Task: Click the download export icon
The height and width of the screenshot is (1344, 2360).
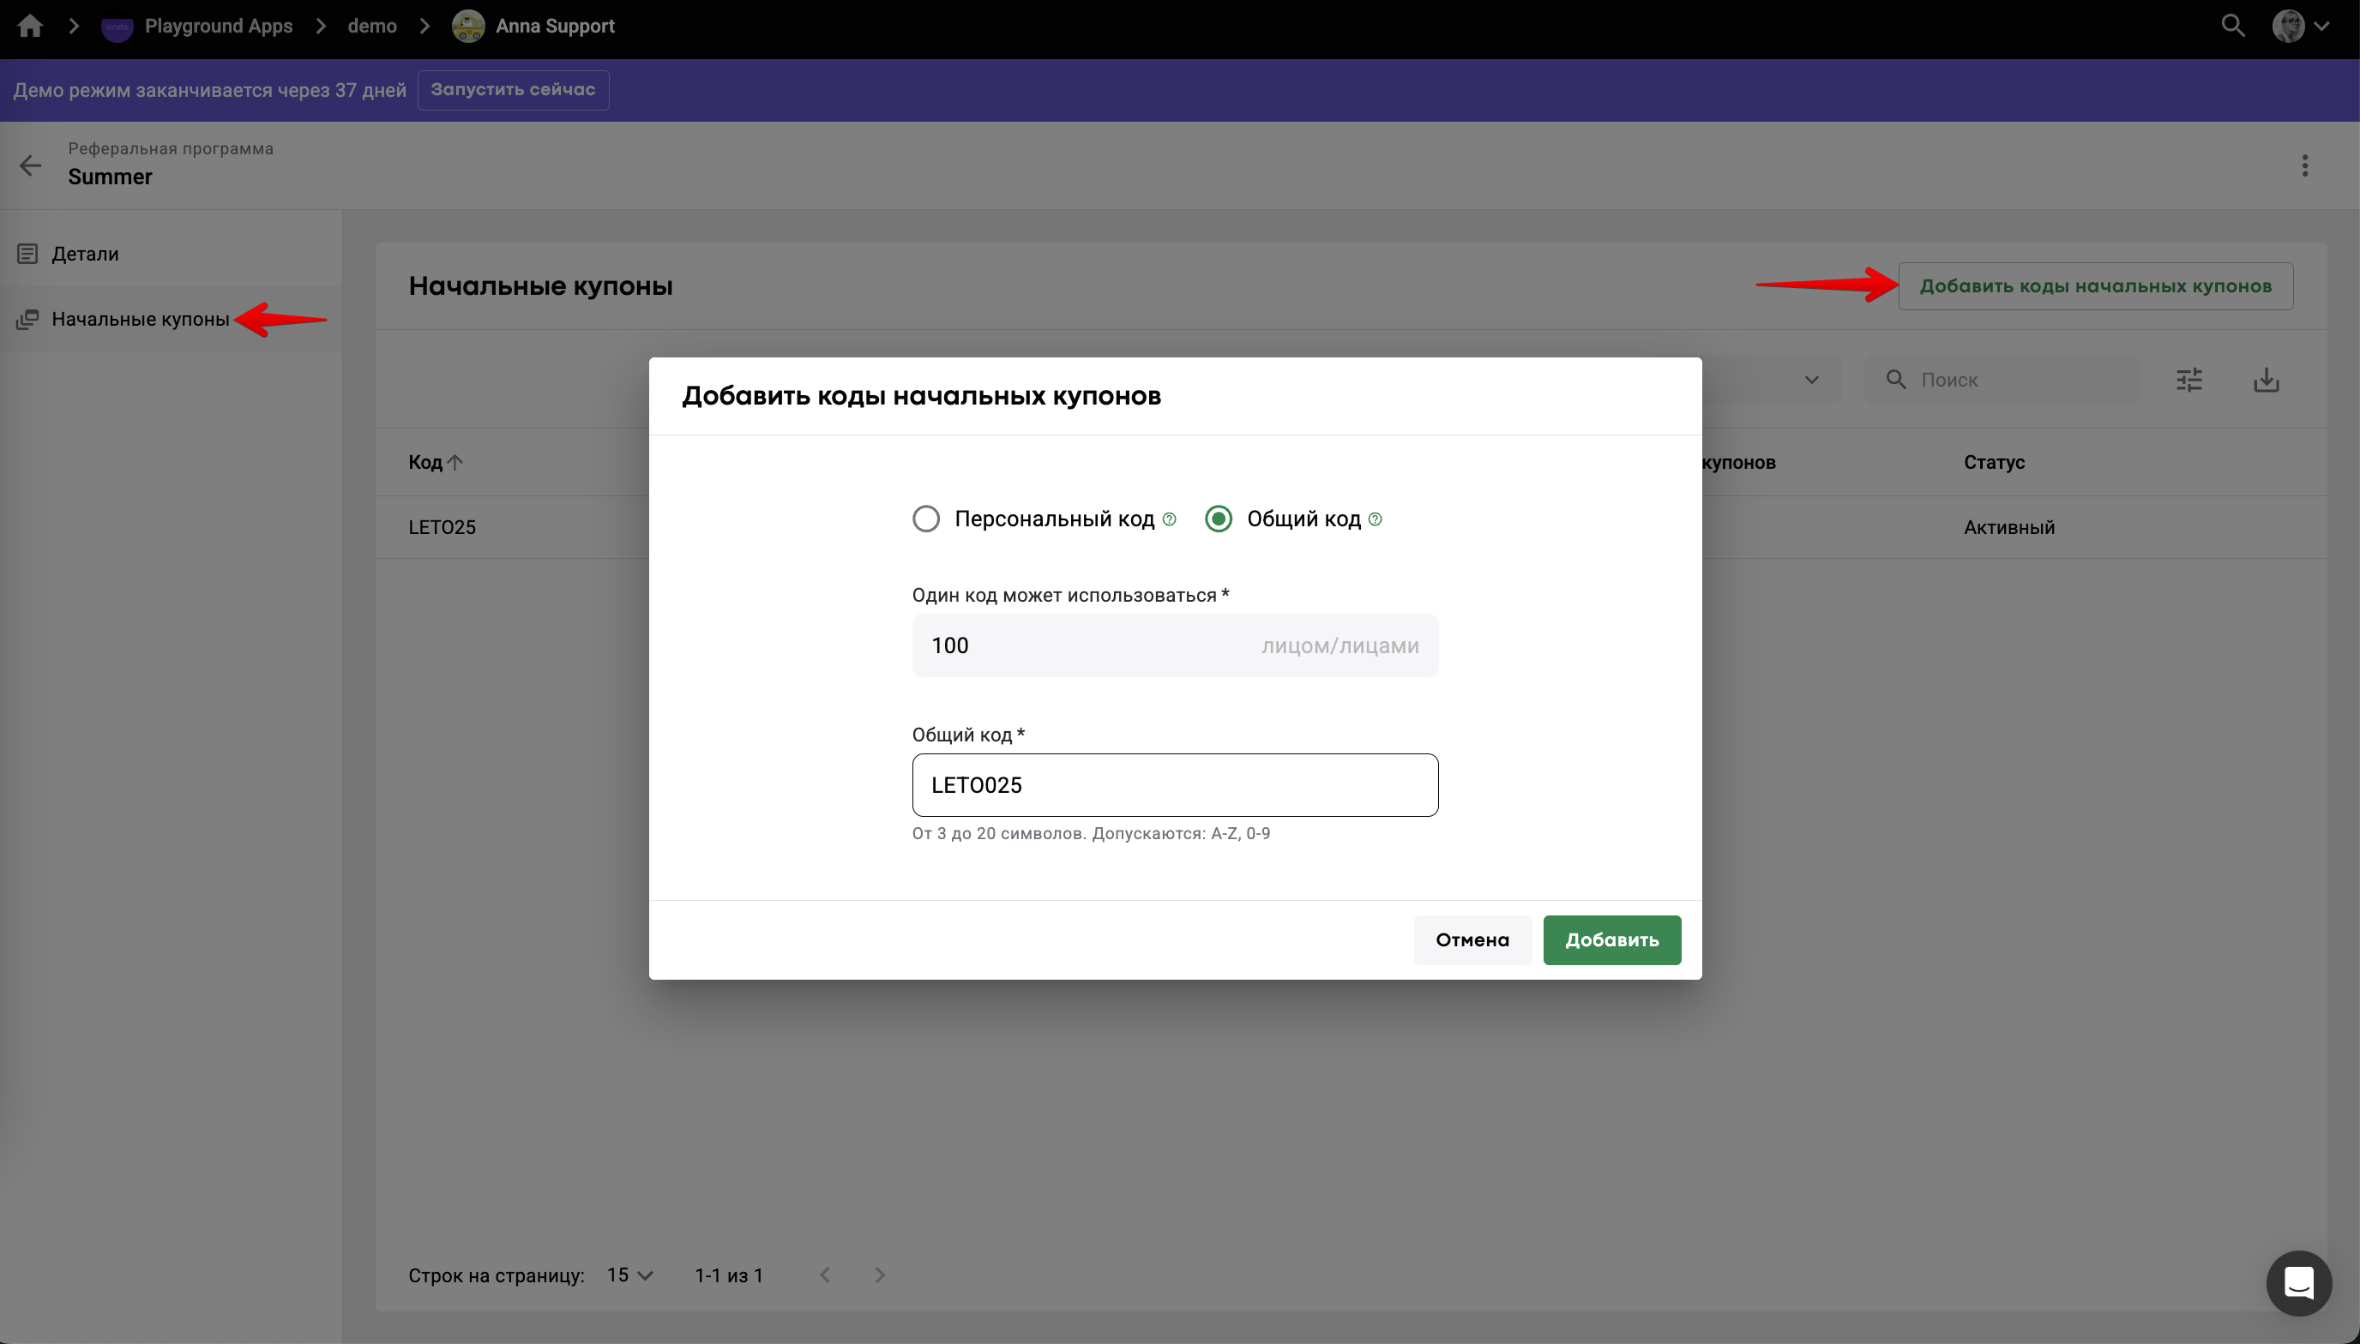Action: 2266,380
